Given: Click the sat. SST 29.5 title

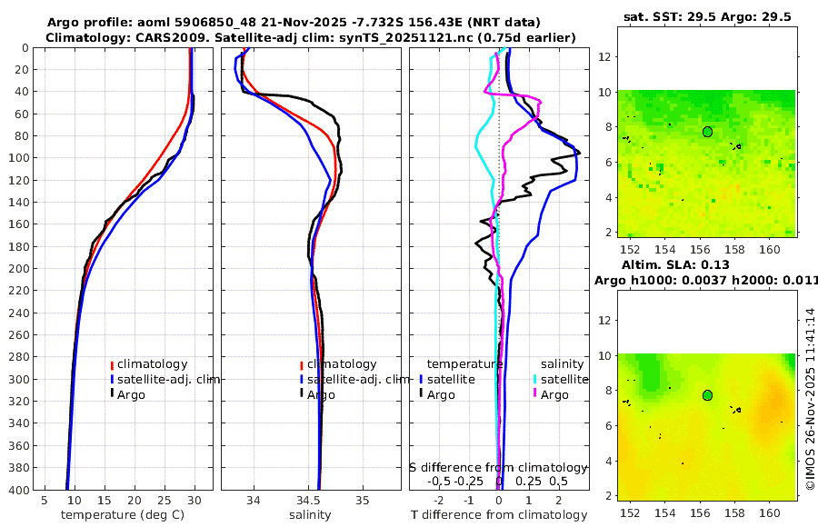Looking at the screenshot, I should [x=707, y=16].
